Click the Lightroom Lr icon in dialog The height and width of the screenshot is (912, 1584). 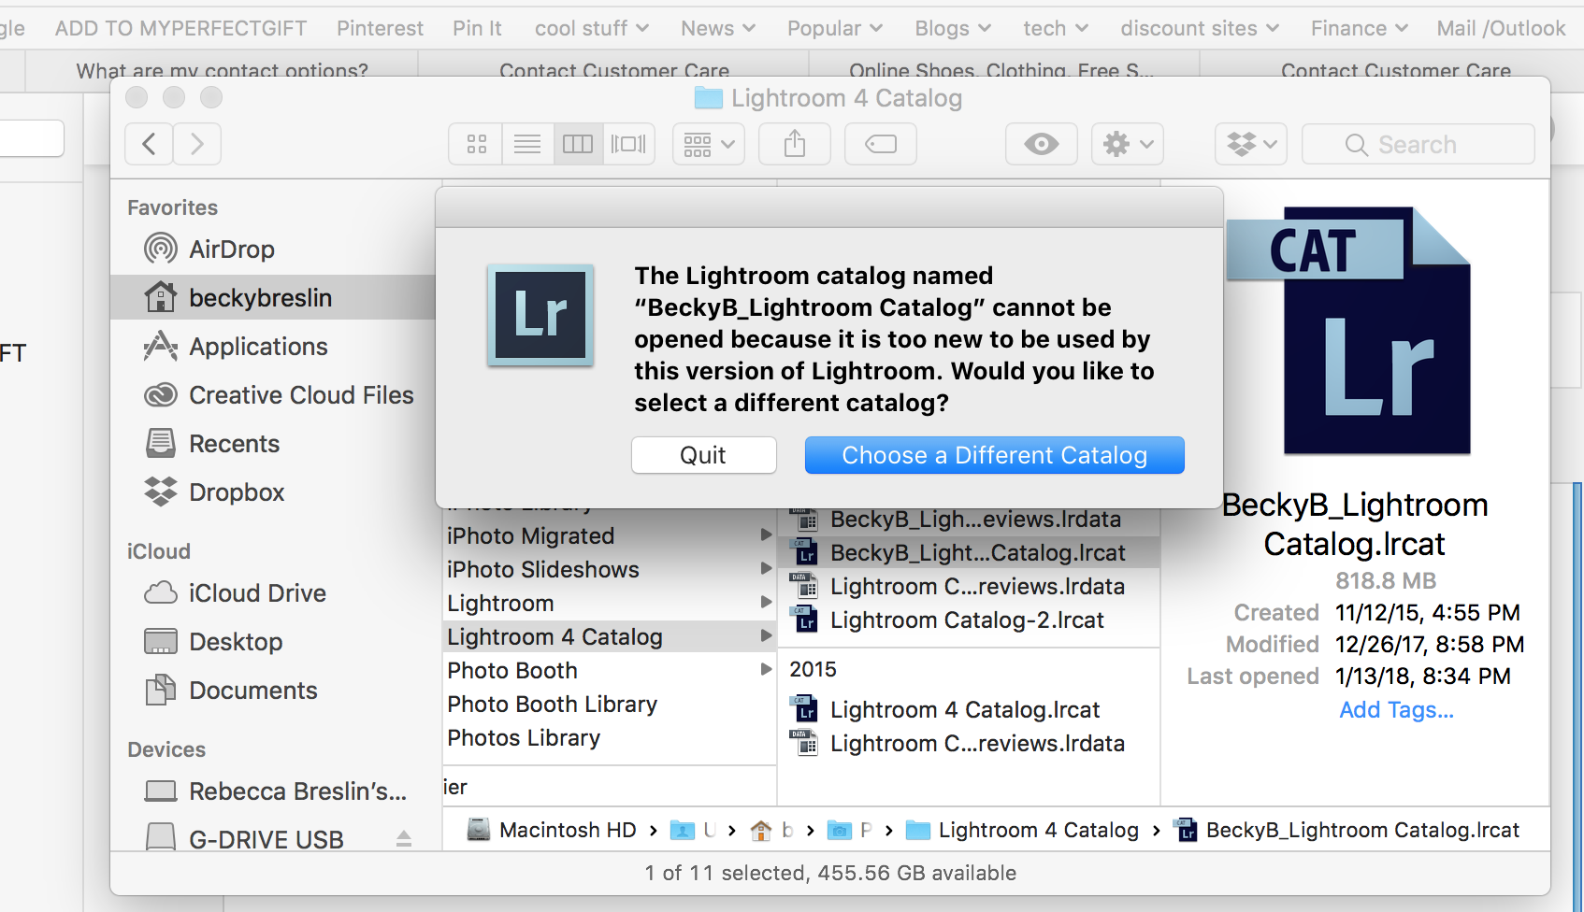540,315
